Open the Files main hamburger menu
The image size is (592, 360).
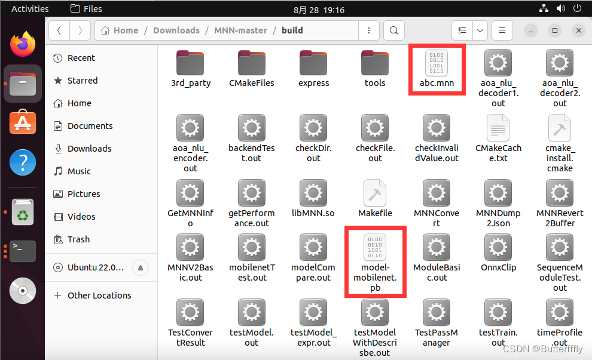(502, 30)
